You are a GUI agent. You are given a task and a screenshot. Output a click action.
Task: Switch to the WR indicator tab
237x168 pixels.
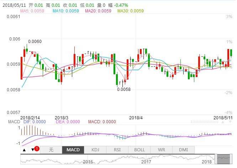pyautogui.click(x=162, y=150)
